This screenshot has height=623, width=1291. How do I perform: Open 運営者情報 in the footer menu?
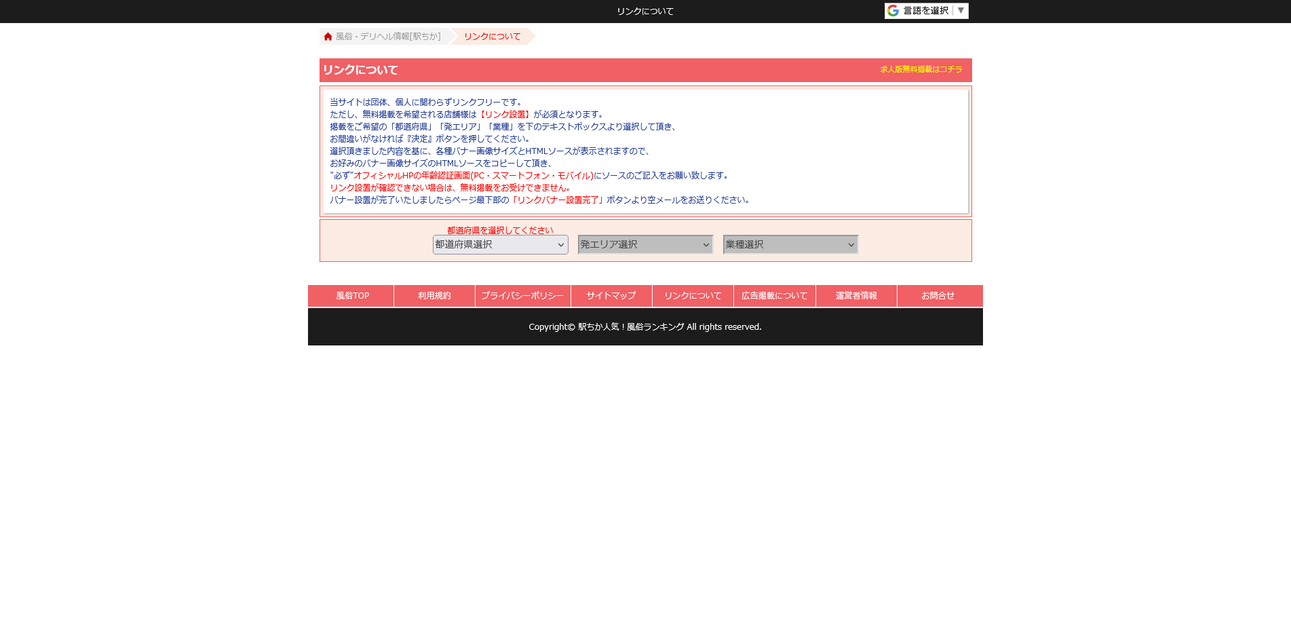pyautogui.click(x=856, y=296)
